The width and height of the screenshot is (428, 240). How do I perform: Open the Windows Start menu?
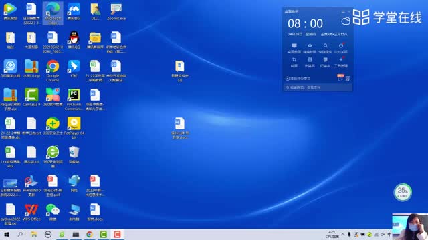(x=7, y=234)
